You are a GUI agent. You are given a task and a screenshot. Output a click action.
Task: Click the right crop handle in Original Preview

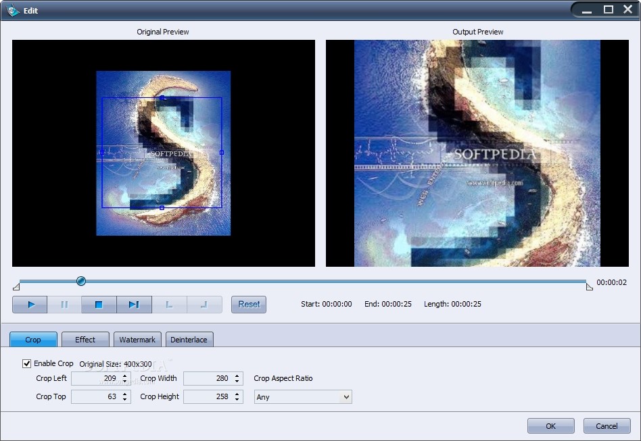(x=222, y=153)
